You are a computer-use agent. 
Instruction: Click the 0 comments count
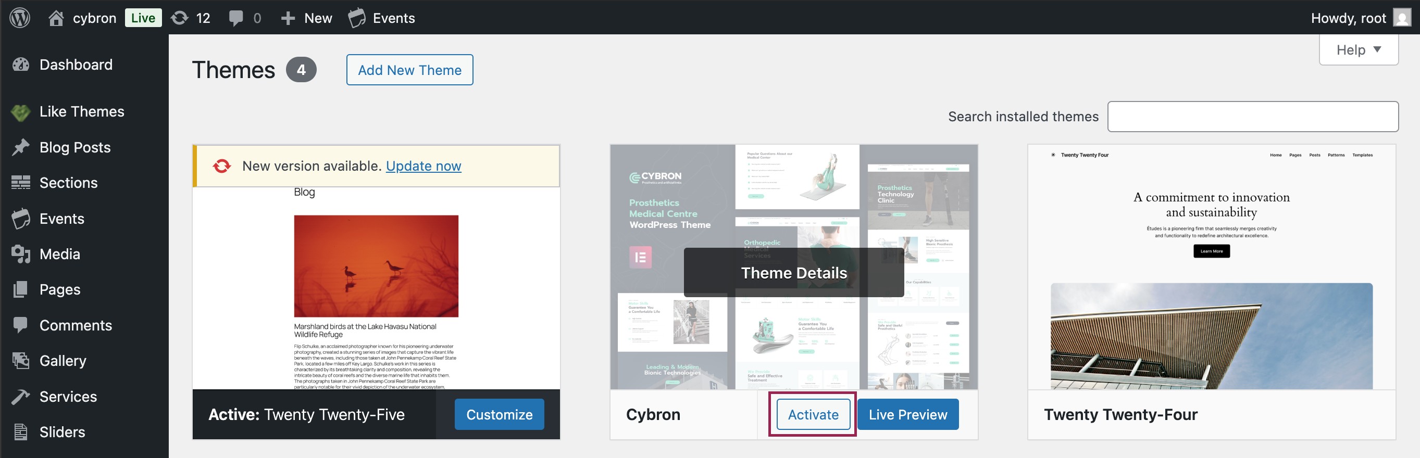tap(257, 18)
